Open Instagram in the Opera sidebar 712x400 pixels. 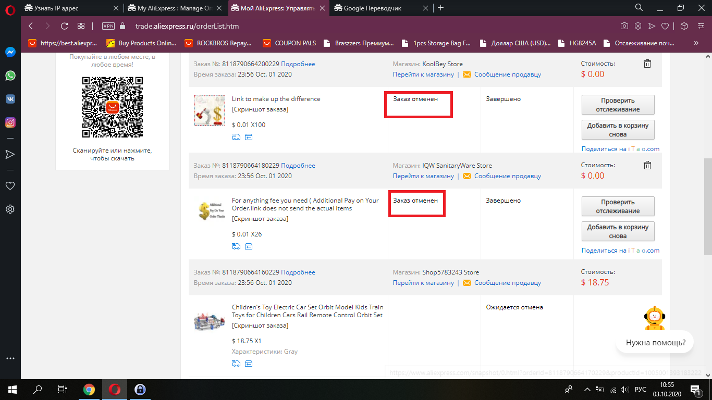click(x=10, y=122)
